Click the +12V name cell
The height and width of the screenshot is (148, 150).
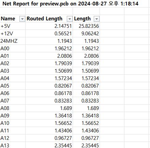13,34
